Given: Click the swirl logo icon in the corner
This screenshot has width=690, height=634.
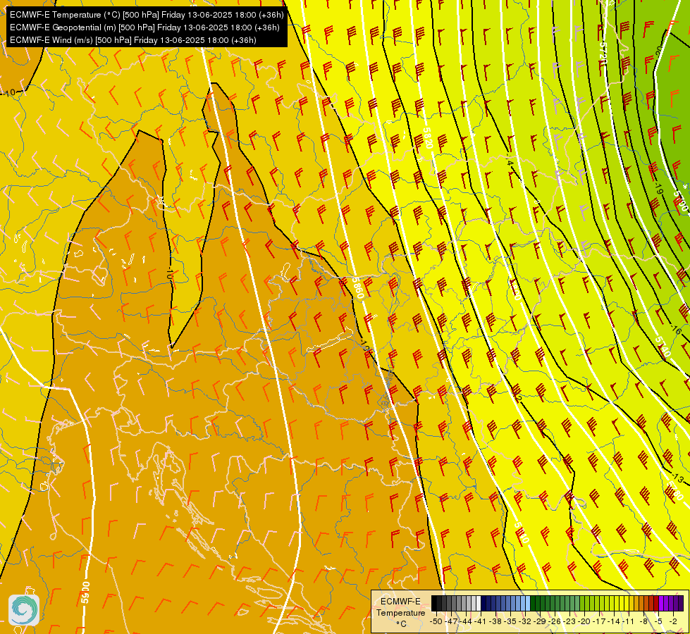Looking at the screenshot, I should (24, 610).
